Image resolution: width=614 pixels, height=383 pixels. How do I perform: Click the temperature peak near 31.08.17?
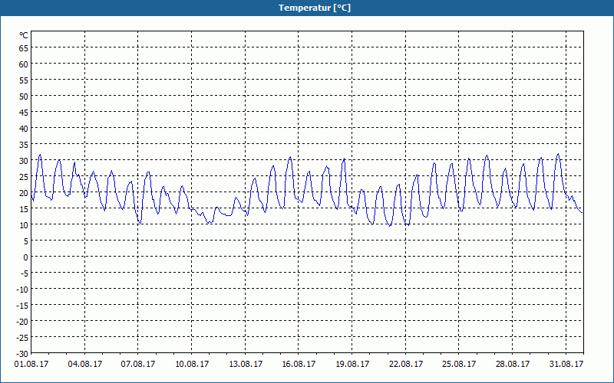click(558, 154)
